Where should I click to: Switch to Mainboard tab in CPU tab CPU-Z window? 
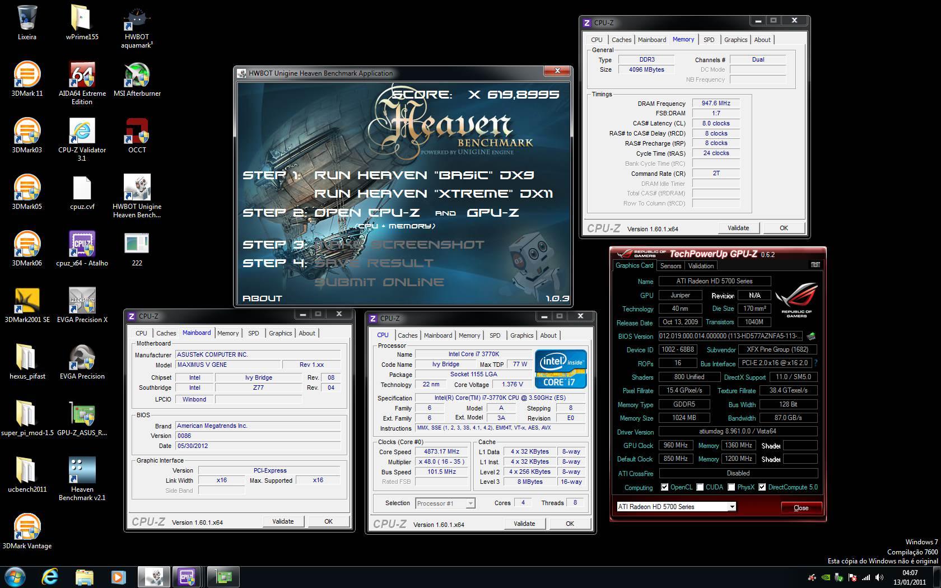click(438, 335)
